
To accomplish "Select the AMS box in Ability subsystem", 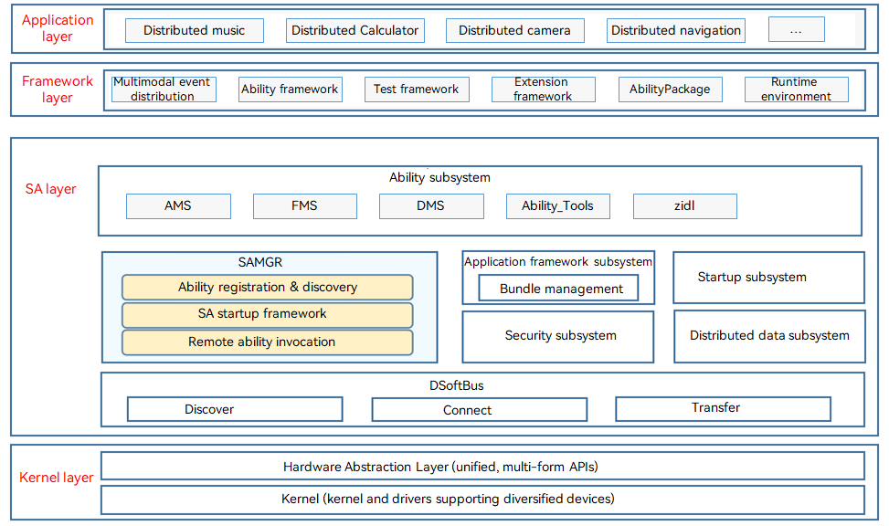I will point(178,205).
